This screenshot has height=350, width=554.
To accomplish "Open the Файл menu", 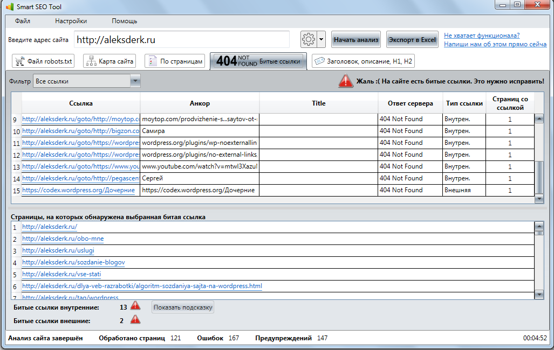I will (x=23, y=21).
